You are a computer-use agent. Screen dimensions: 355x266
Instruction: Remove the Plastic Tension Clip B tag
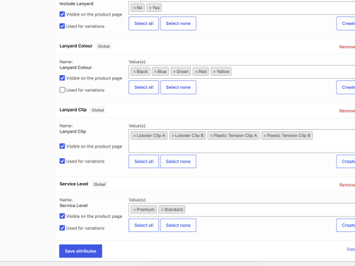pyautogui.click(x=265, y=135)
